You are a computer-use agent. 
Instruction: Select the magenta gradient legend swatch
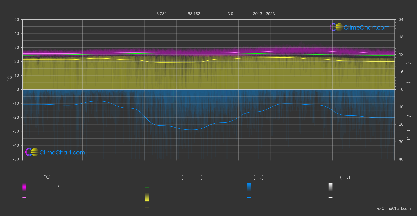coord(24,187)
